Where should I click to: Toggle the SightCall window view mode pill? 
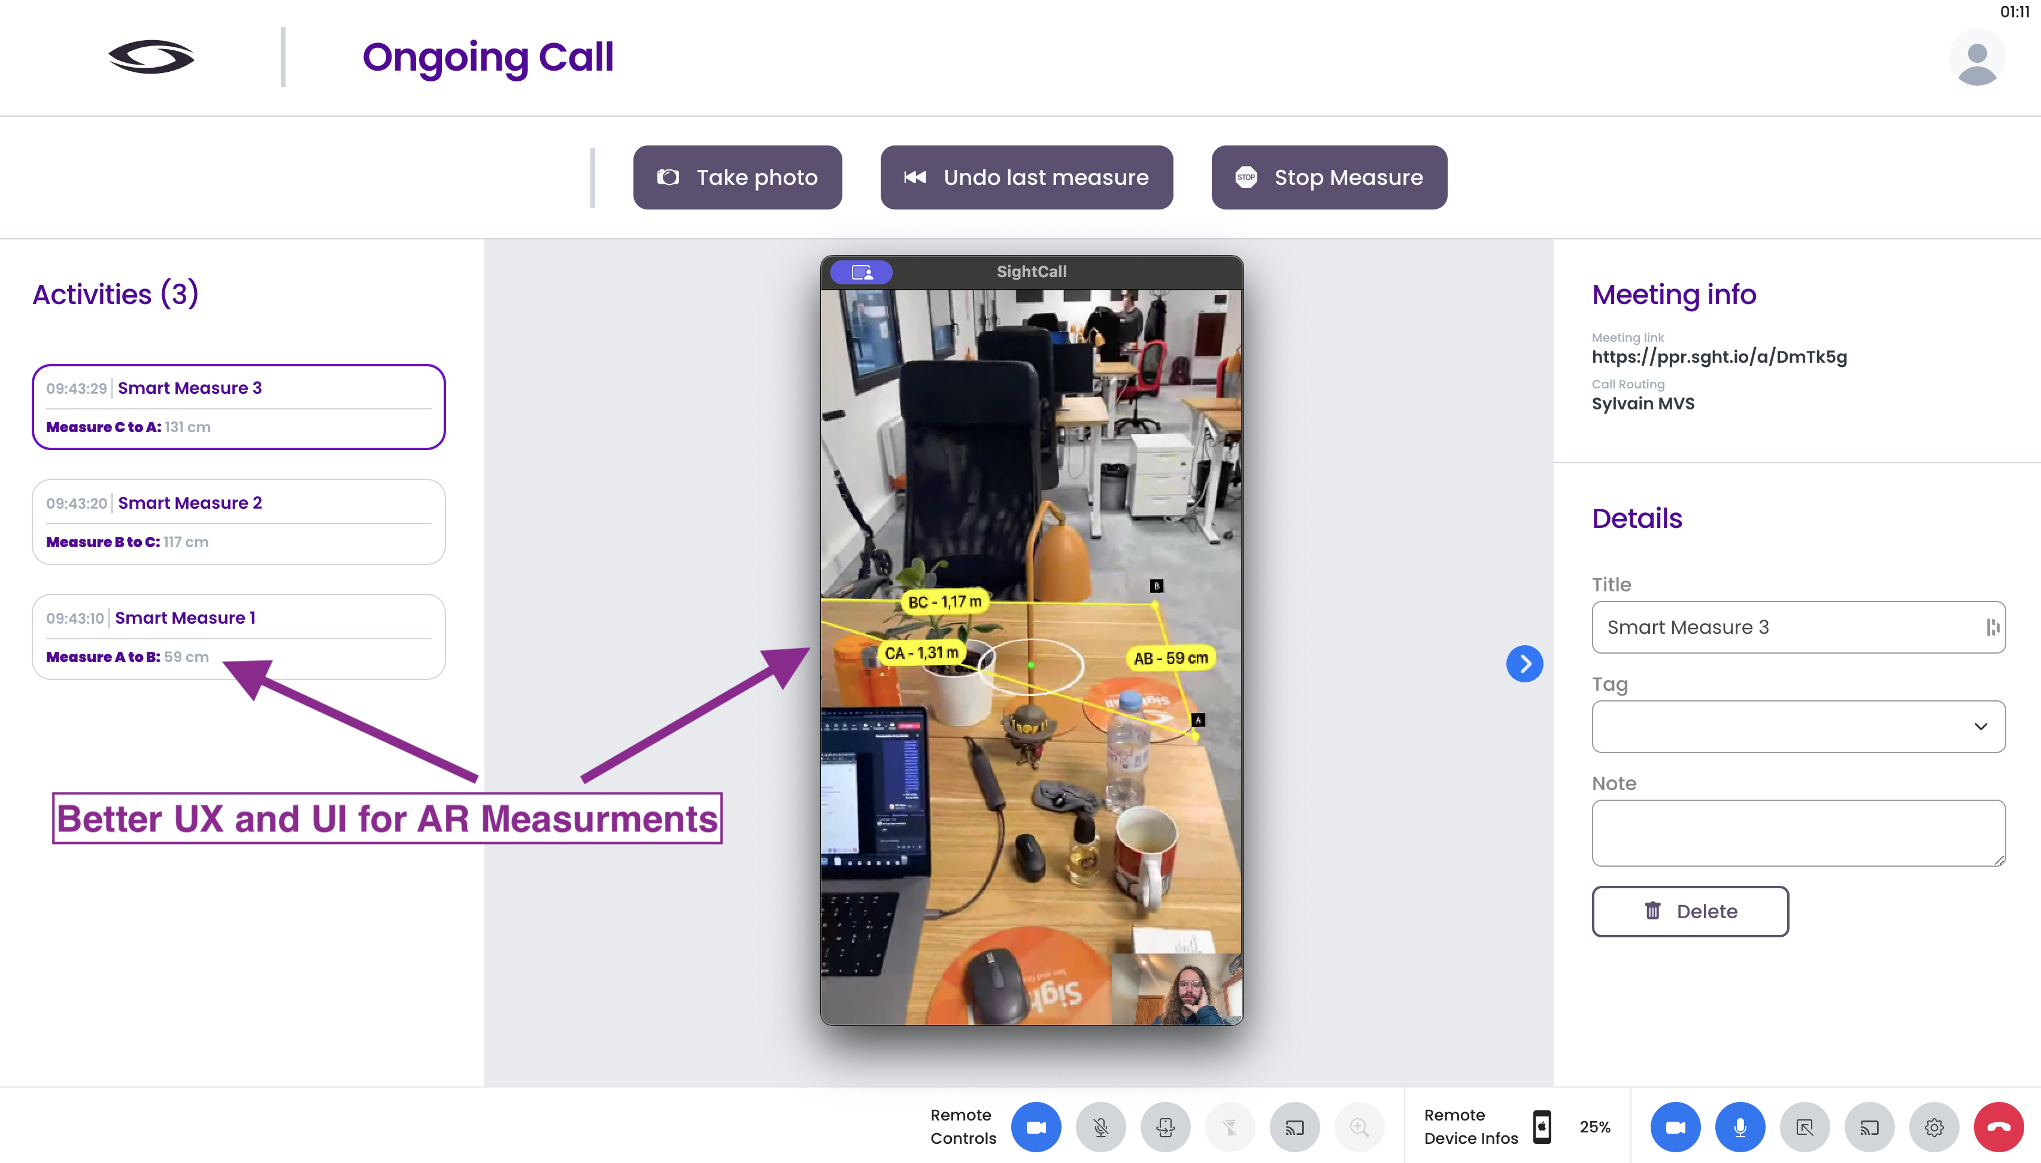tap(861, 272)
